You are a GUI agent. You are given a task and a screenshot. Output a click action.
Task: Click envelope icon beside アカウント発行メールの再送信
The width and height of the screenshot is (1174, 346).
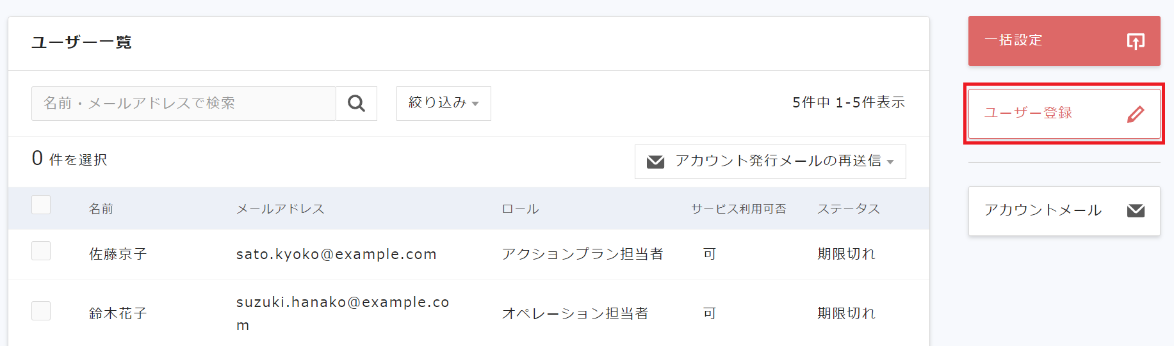point(655,162)
